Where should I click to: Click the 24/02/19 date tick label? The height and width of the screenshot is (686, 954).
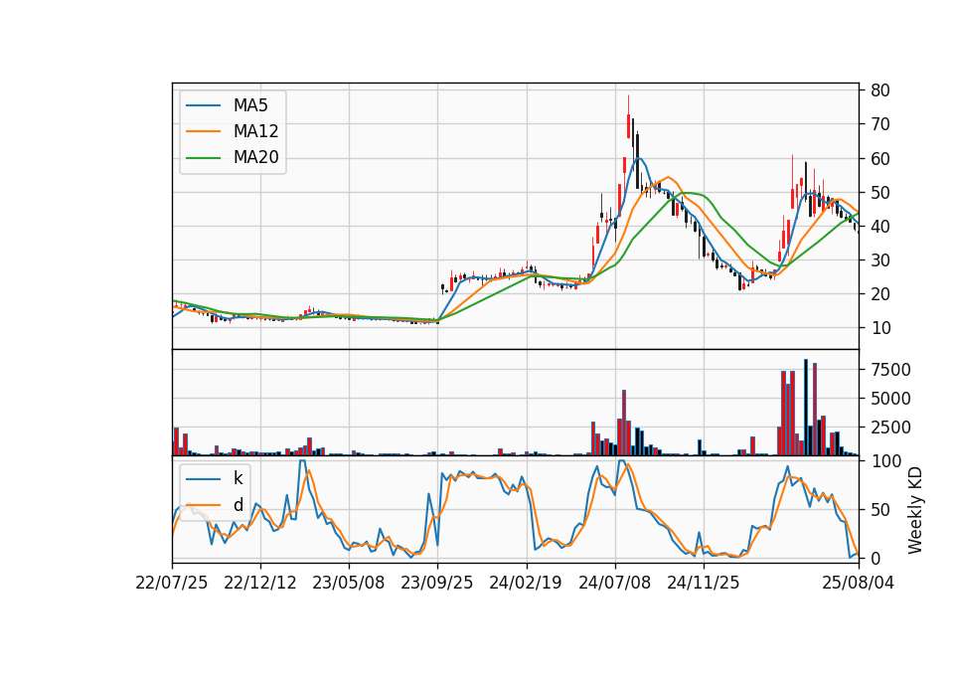pyautogui.click(x=526, y=583)
